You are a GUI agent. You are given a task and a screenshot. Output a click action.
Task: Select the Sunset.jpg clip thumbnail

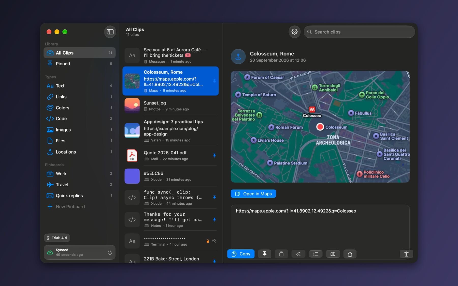(x=132, y=106)
